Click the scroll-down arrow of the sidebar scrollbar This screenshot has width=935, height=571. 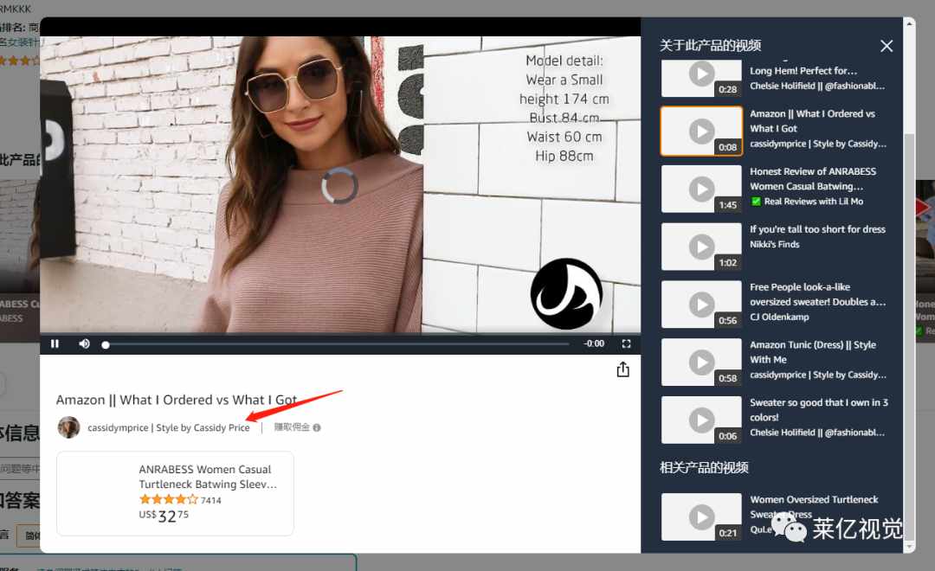[x=909, y=547]
